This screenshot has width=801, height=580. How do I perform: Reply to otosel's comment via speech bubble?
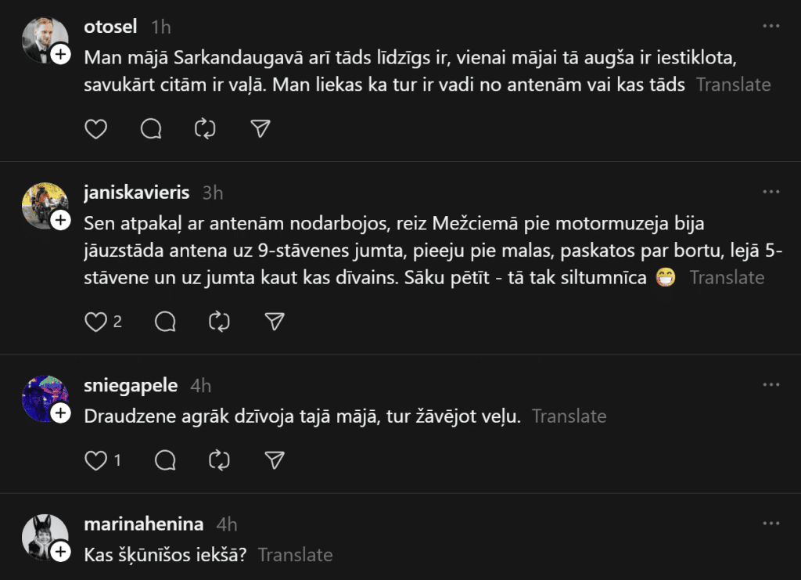150,129
